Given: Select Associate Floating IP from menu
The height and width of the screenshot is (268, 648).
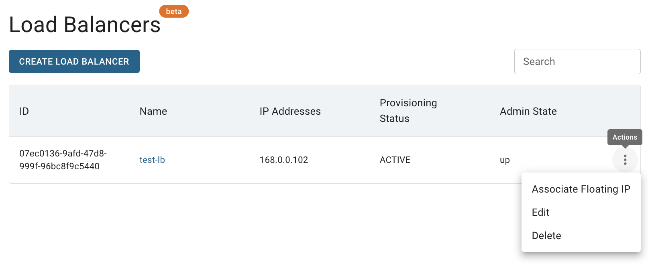Looking at the screenshot, I should [581, 189].
